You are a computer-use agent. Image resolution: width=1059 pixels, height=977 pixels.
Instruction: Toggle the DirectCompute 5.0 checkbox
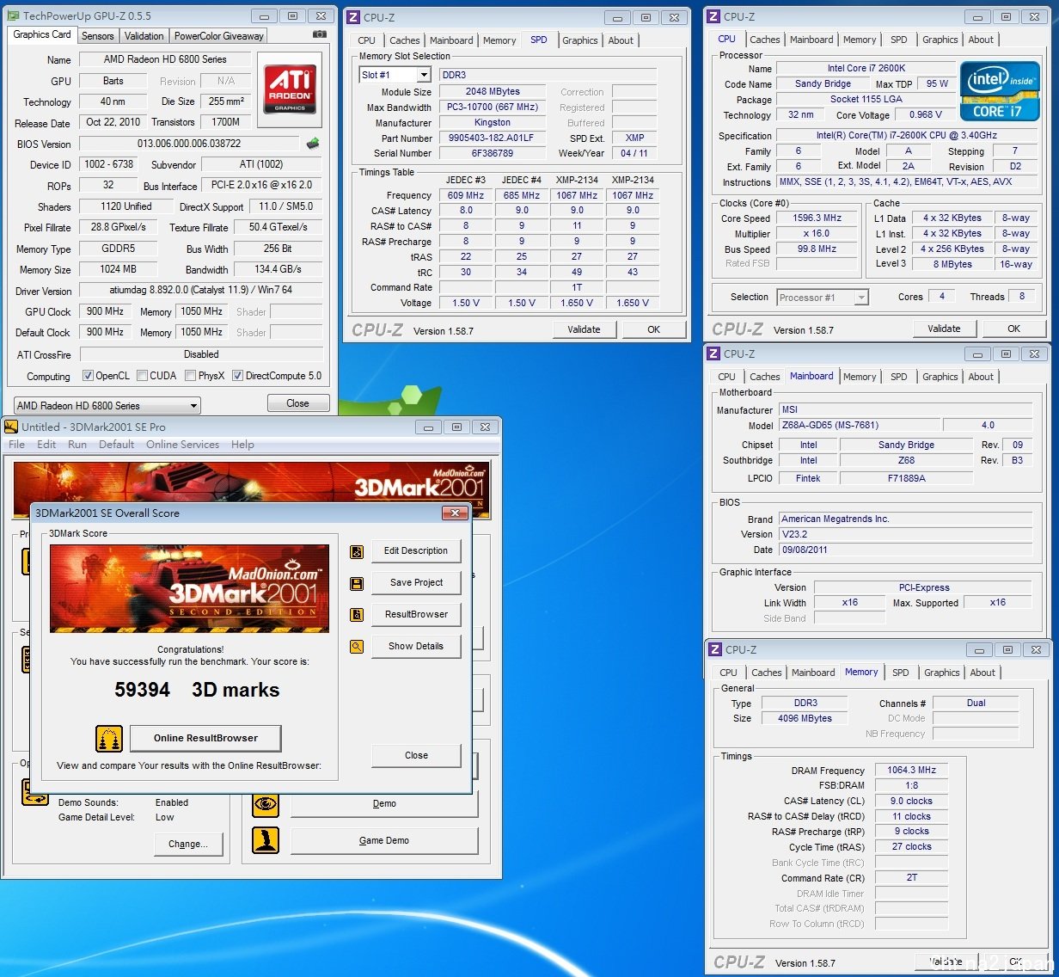[x=237, y=376]
